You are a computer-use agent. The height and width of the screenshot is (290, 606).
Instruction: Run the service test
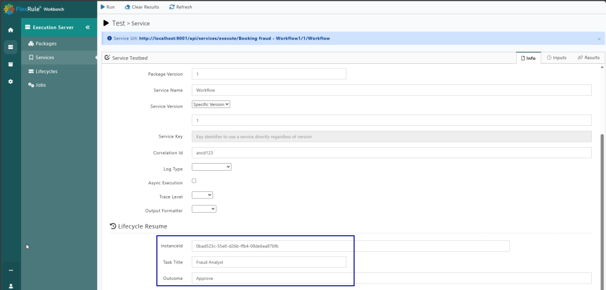pos(108,7)
